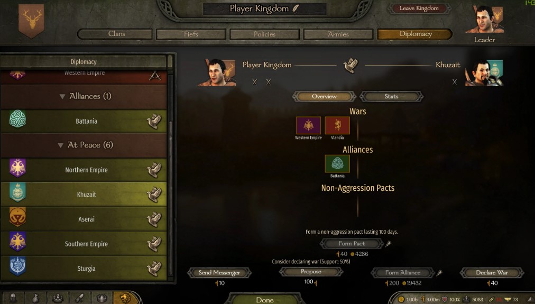This screenshot has width=535, height=304.
Task: Click the quill icon to rename Player Kingdom
Action: click(296, 8)
